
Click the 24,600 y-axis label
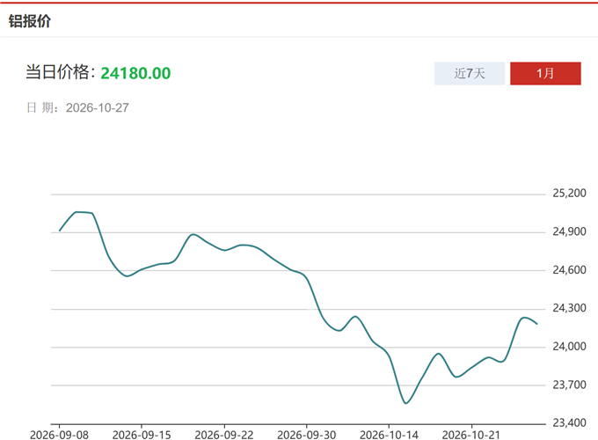pos(569,270)
